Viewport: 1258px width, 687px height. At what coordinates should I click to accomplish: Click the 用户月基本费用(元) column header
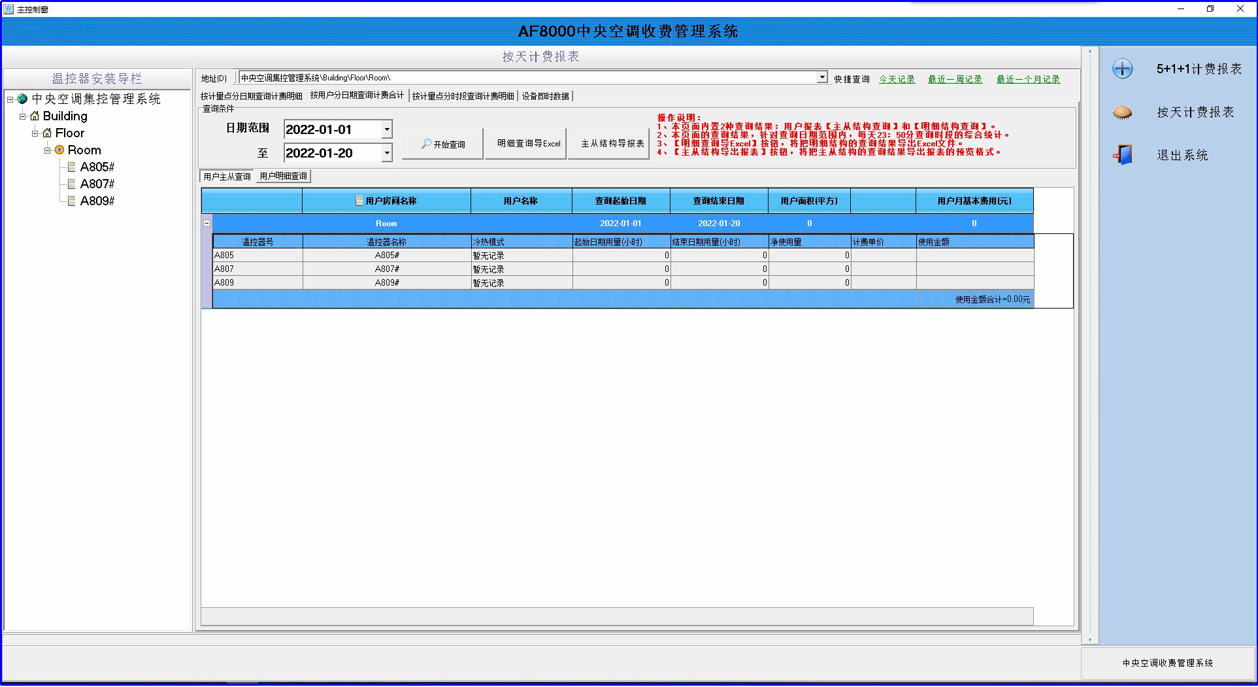click(x=974, y=201)
